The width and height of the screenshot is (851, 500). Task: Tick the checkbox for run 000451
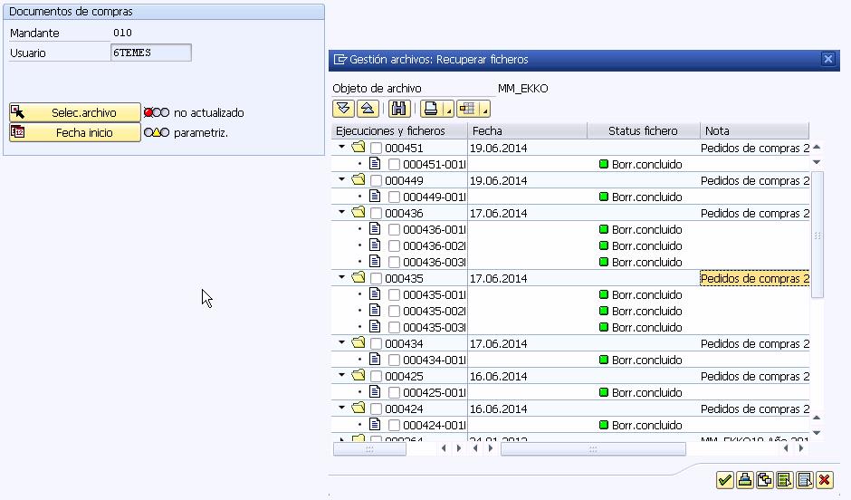coord(376,149)
